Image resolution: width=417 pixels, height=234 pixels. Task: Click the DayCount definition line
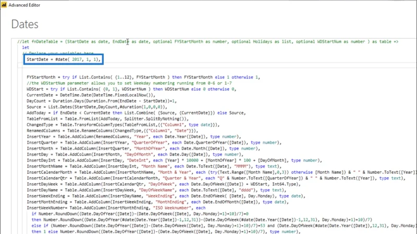102,101
